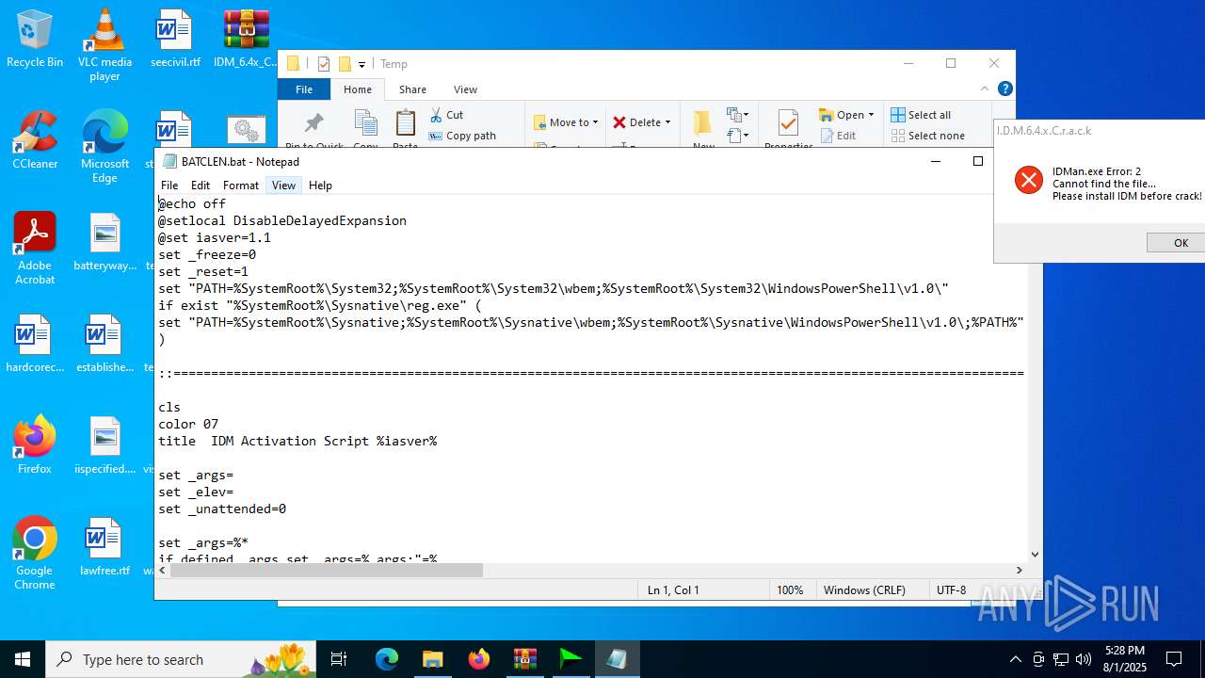Click the 'title IDM Activation Script' line
Image resolution: width=1205 pixels, height=678 pixels.
(x=297, y=441)
